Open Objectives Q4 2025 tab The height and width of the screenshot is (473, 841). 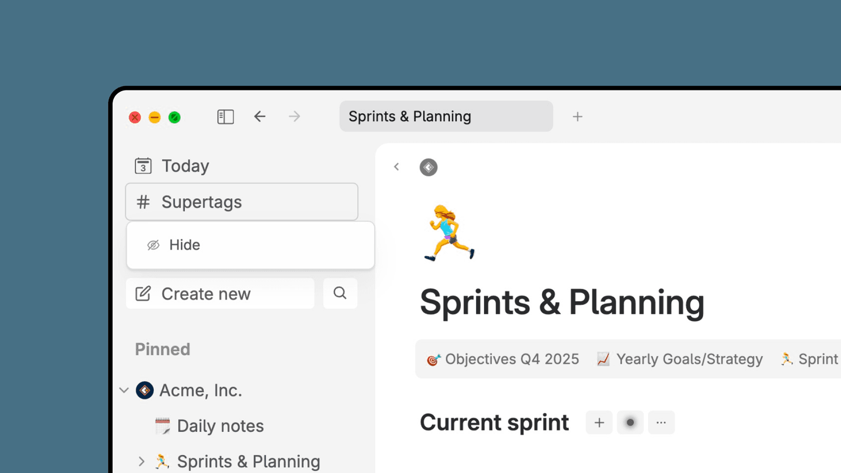pos(502,359)
